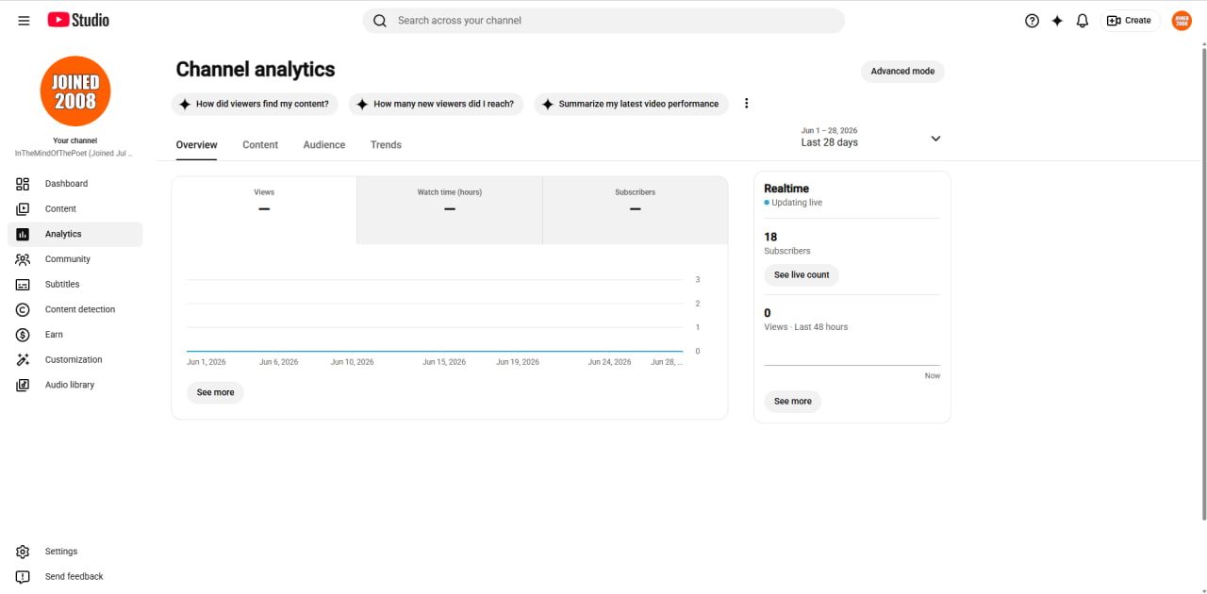This screenshot has height=594, width=1207.
Task: Select the Views metric card
Action: [264, 210]
